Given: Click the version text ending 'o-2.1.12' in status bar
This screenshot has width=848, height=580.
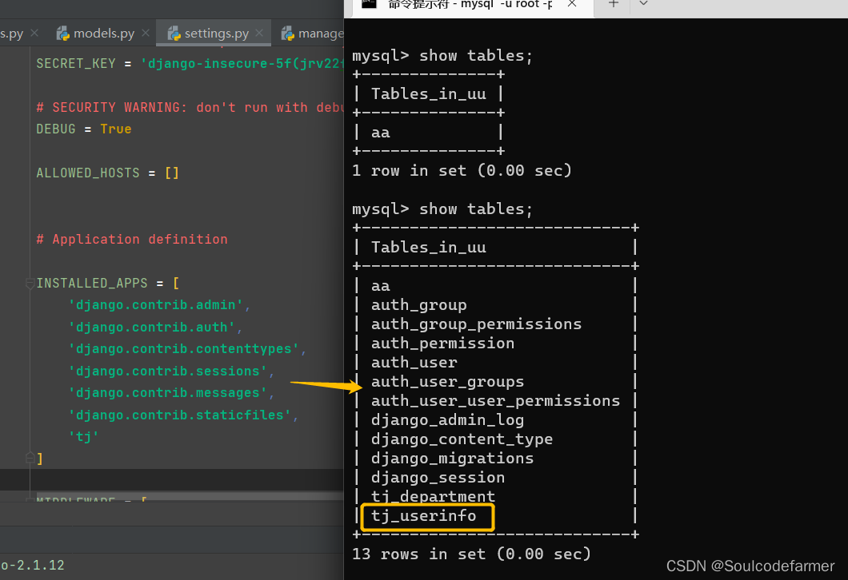Looking at the screenshot, I should point(33,566).
